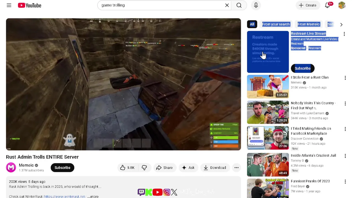Click the Kick overlay icon
The width and height of the screenshot is (352, 198).
click(x=149, y=192)
